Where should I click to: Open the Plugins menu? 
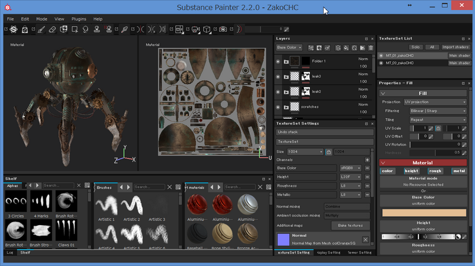79,19
